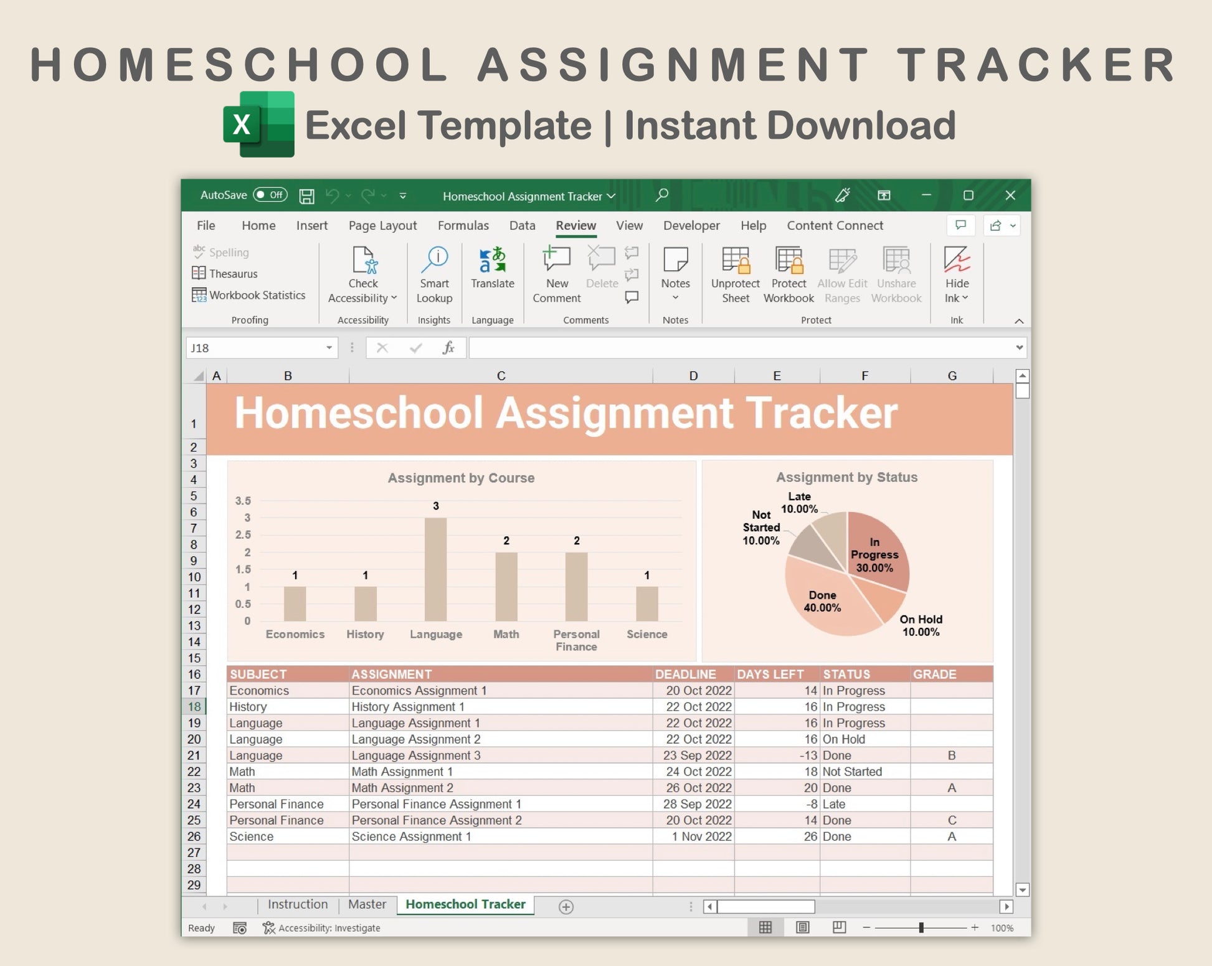The height and width of the screenshot is (966, 1212).
Task: Select row 18 header
Action: [x=194, y=707]
